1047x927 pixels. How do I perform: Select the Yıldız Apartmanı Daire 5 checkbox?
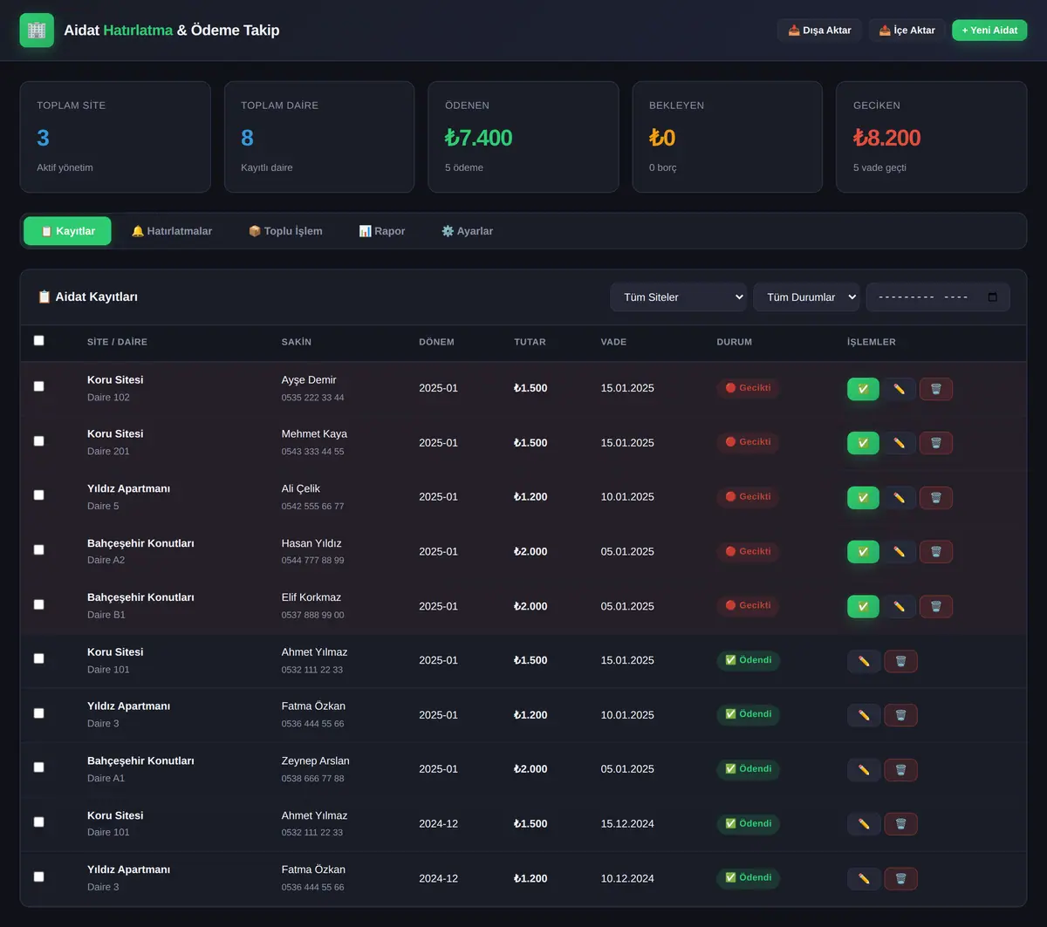point(38,495)
